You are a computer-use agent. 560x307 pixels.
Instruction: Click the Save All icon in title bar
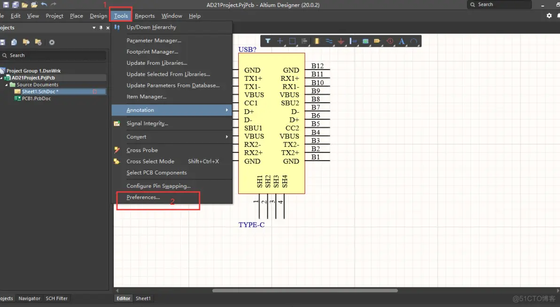(16, 5)
